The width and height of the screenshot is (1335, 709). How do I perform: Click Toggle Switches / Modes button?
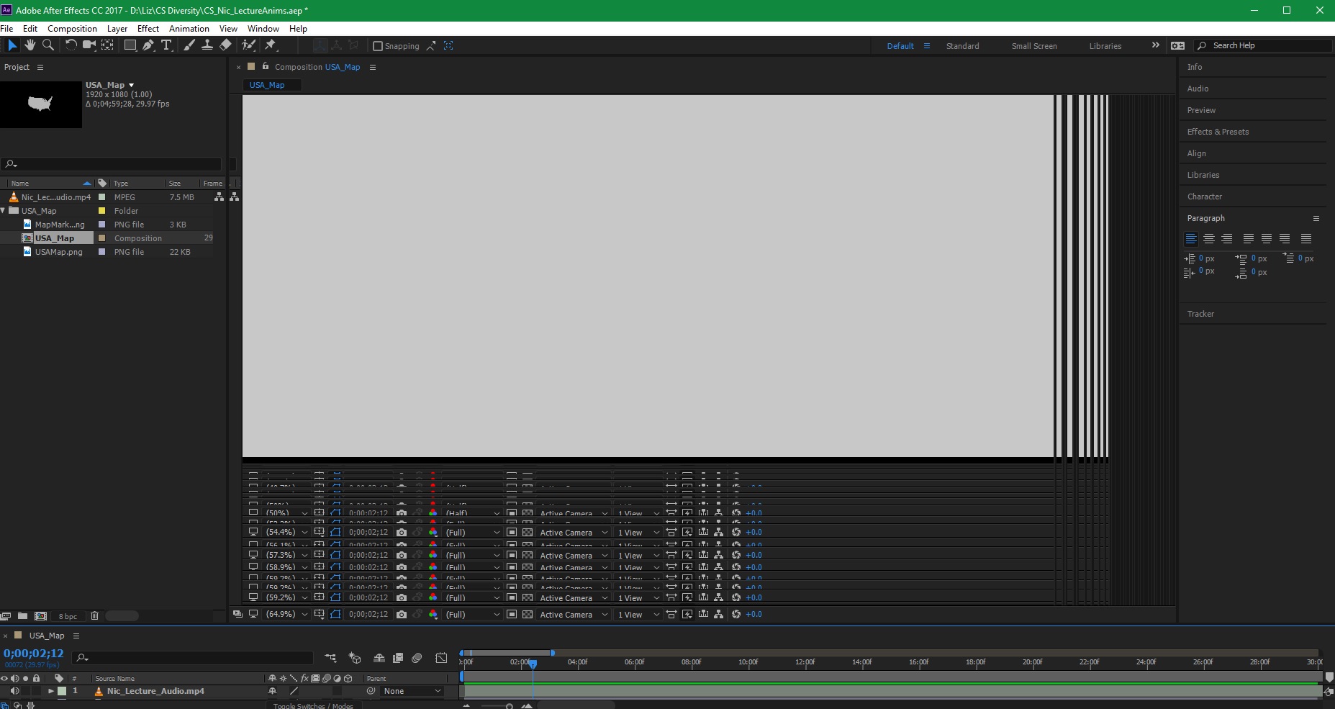coord(313,705)
